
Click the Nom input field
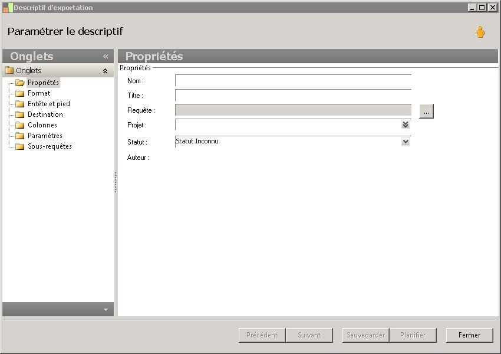pos(293,81)
